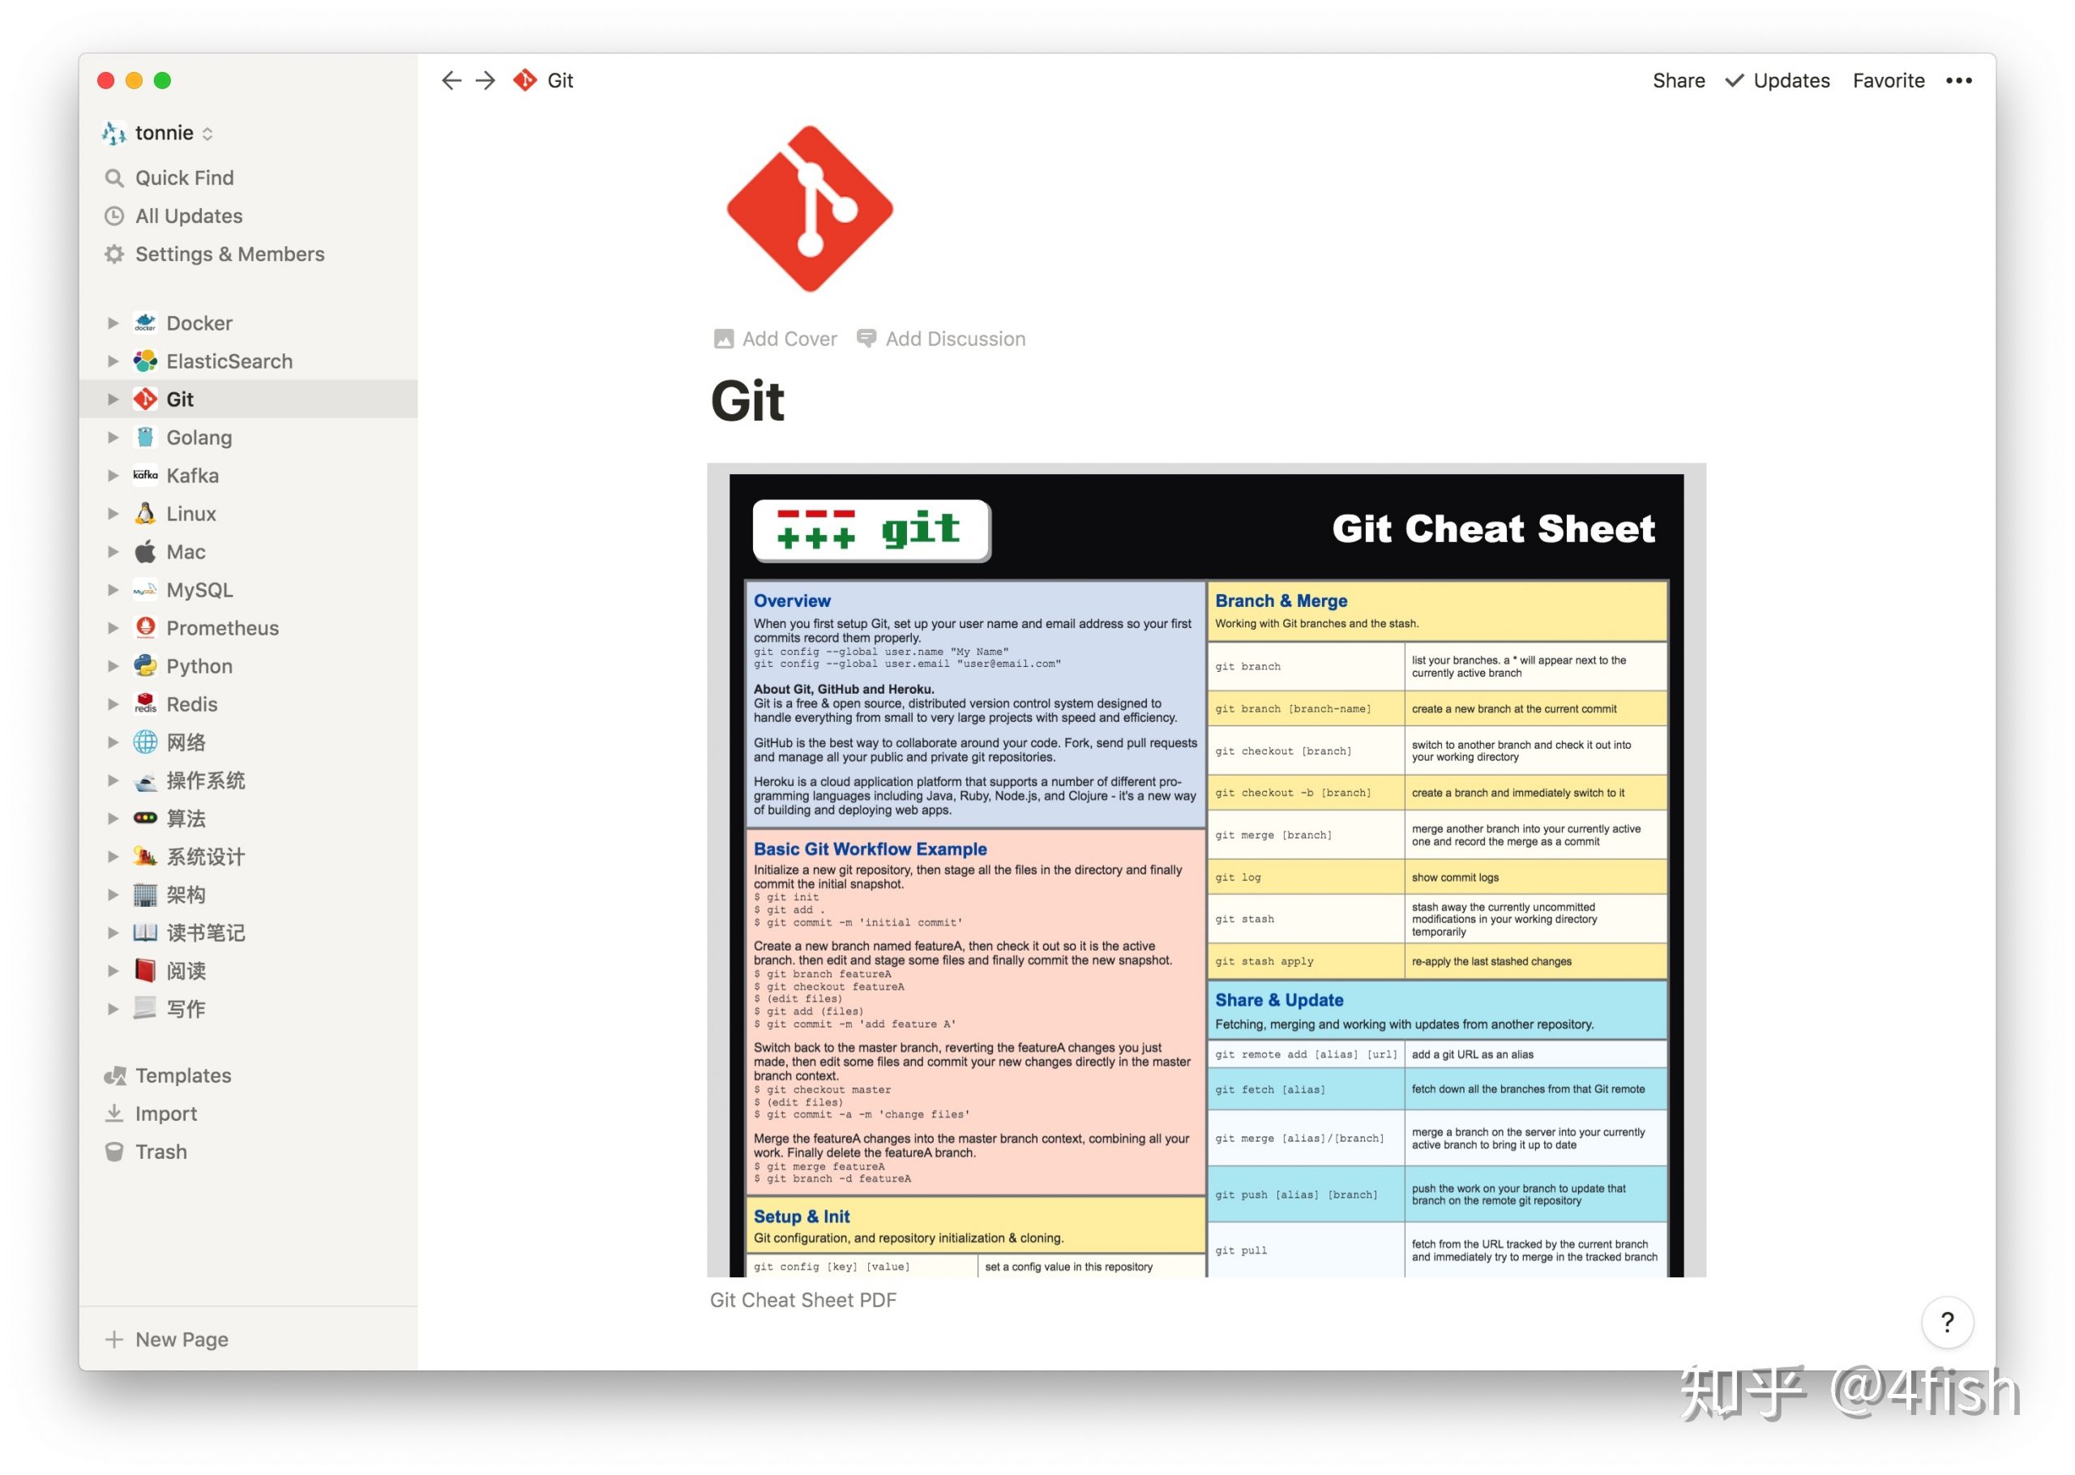
Task: Expand the Golang page toggle arrow
Action: pyautogui.click(x=113, y=438)
